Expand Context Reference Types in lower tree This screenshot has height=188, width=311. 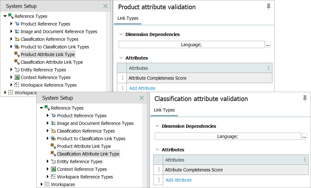click(47, 169)
